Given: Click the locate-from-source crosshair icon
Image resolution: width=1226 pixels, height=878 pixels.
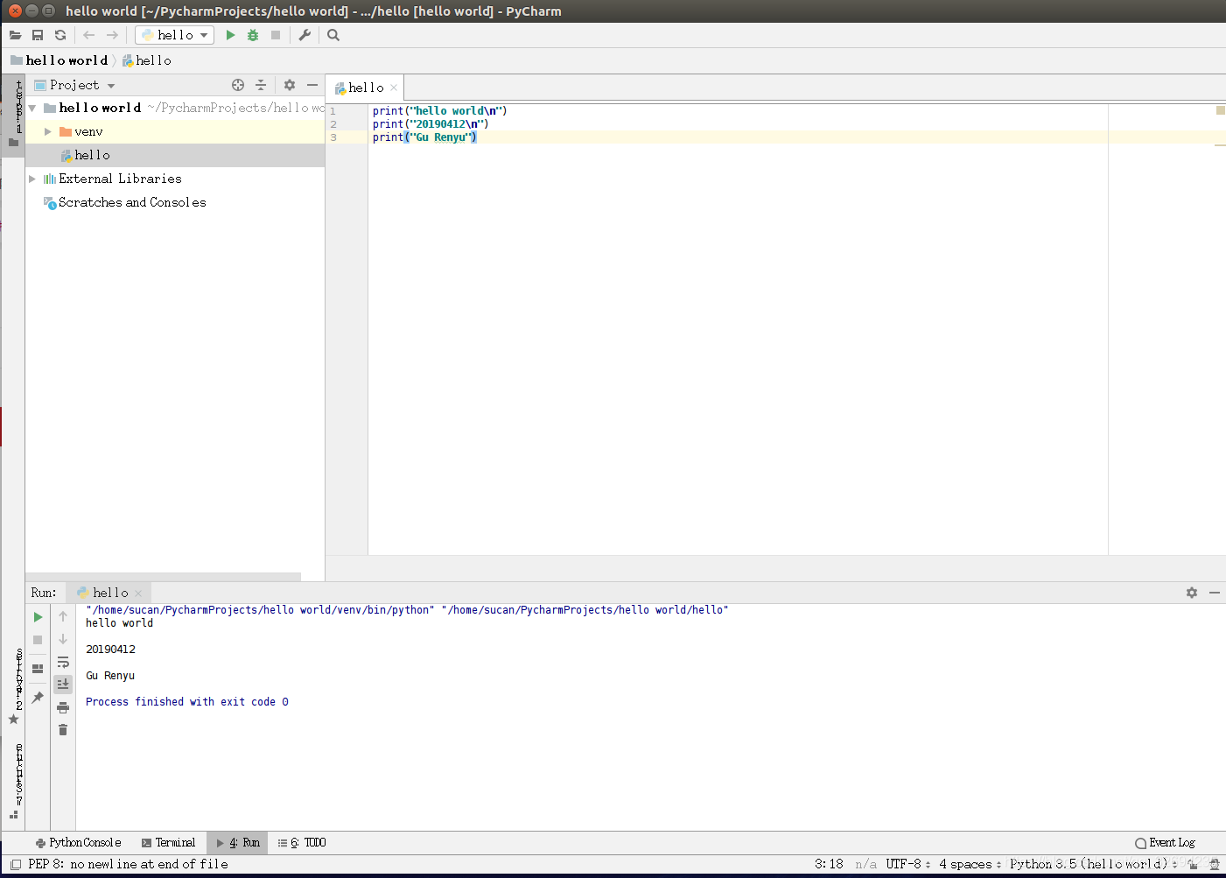Looking at the screenshot, I should coord(238,85).
